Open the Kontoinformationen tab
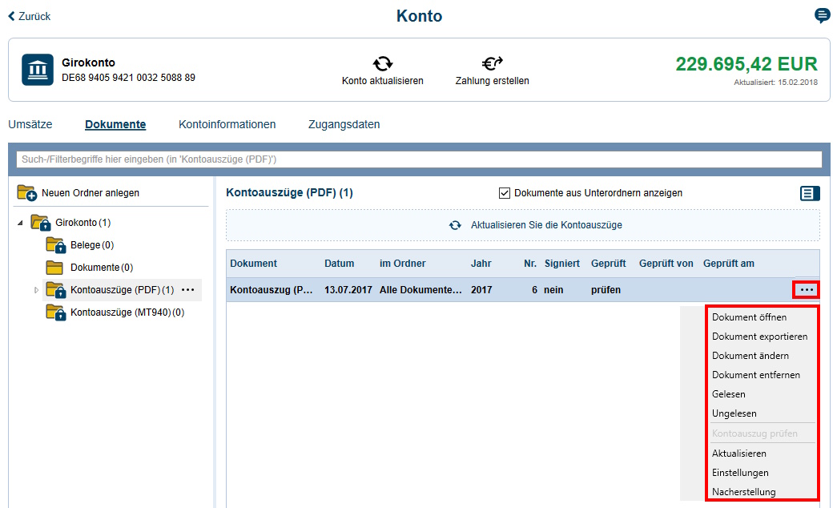The height and width of the screenshot is (508, 837). pos(229,124)
